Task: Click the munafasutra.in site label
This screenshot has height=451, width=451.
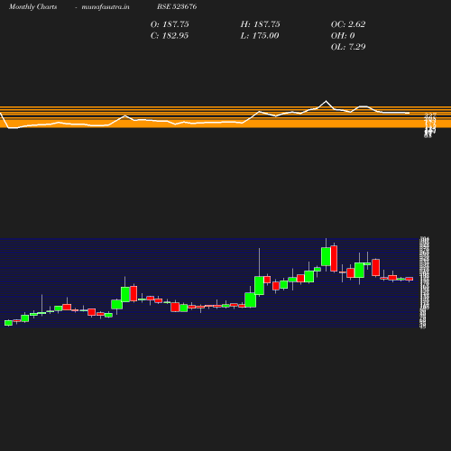Action: [106, 6]
